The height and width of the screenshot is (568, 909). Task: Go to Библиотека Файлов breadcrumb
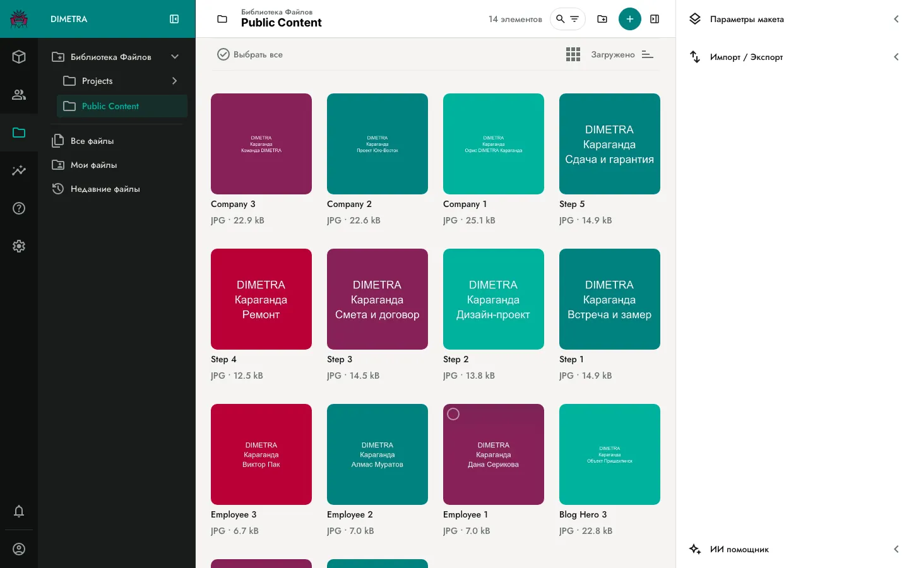tap(276, 12)
